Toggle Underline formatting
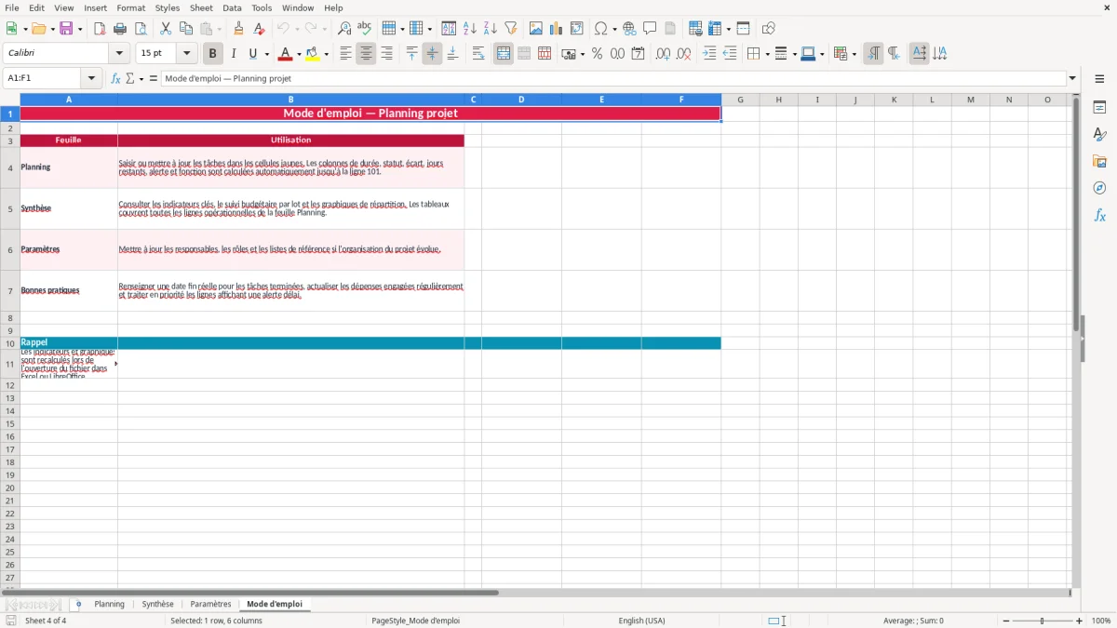1117x628 pixels. 252,54
